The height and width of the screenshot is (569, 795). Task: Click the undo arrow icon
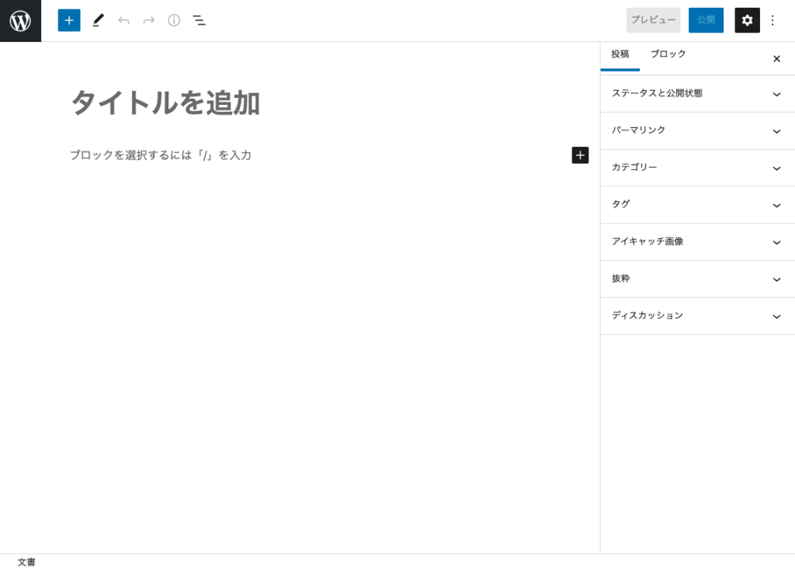pyautogui.click(x=123, y=20)
